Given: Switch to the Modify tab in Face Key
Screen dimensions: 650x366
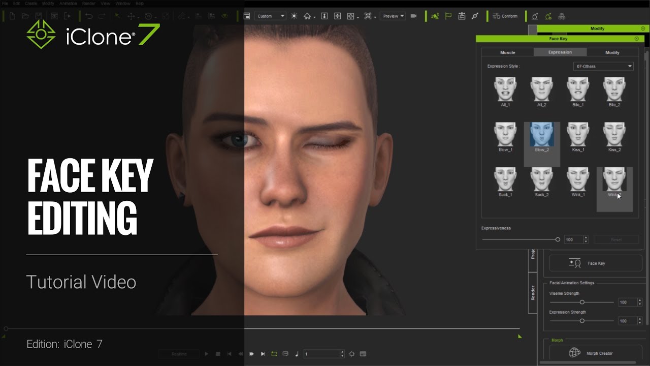Looking at the screenshot, I should [x=612, y=52].
